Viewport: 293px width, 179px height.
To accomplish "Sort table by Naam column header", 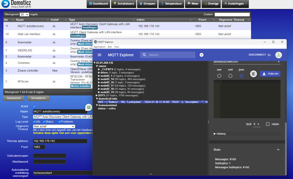I will (20, 20).
